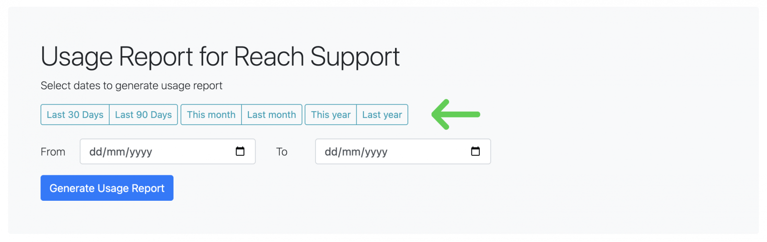
Task: Click the day segment of From date
Action: click(96, 152)
